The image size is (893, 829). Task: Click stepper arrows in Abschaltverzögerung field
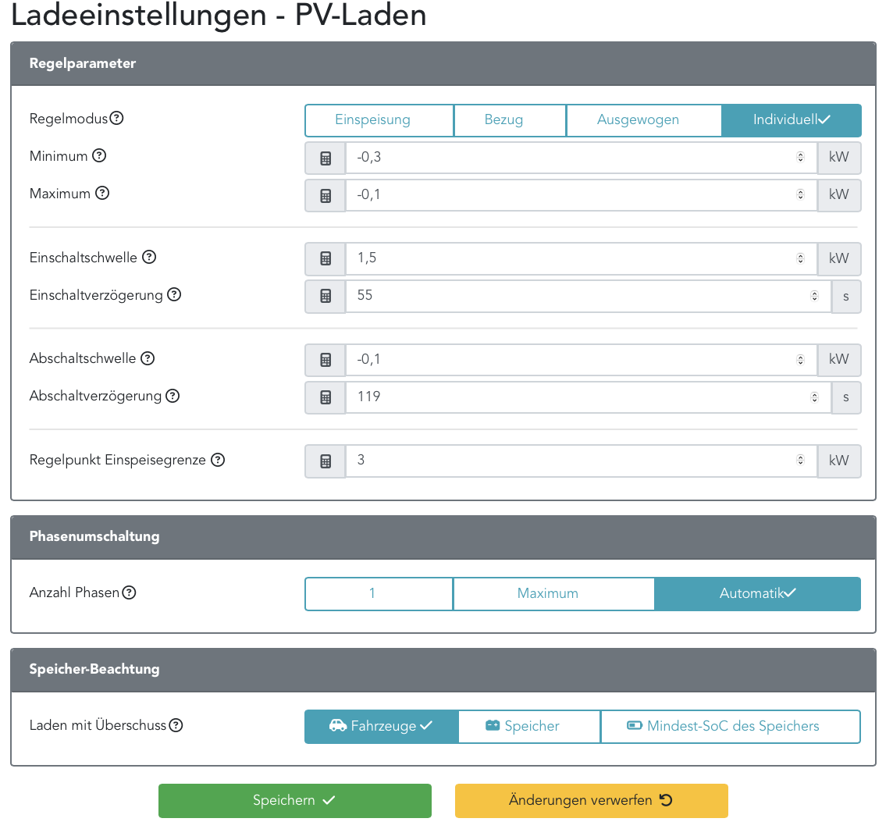tap(814, 397)
